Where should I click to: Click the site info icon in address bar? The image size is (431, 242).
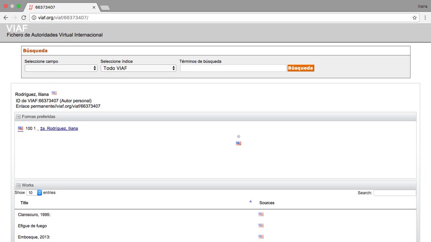coord(34,18)
